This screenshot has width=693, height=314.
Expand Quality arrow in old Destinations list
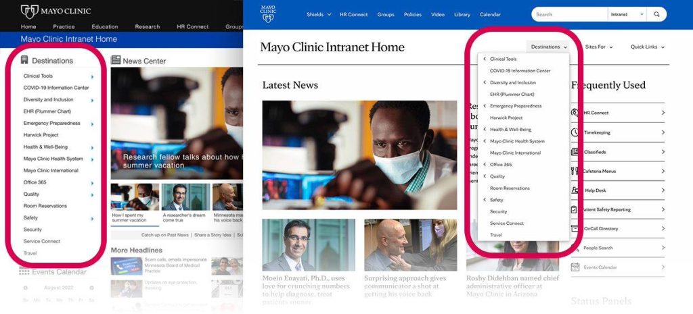[x=92, y=195]
